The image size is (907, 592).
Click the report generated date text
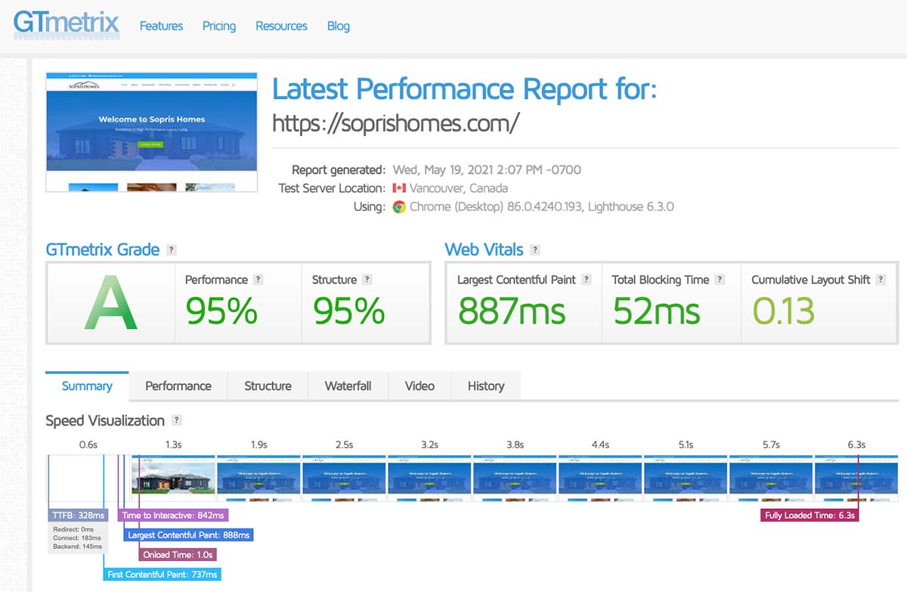487,169
